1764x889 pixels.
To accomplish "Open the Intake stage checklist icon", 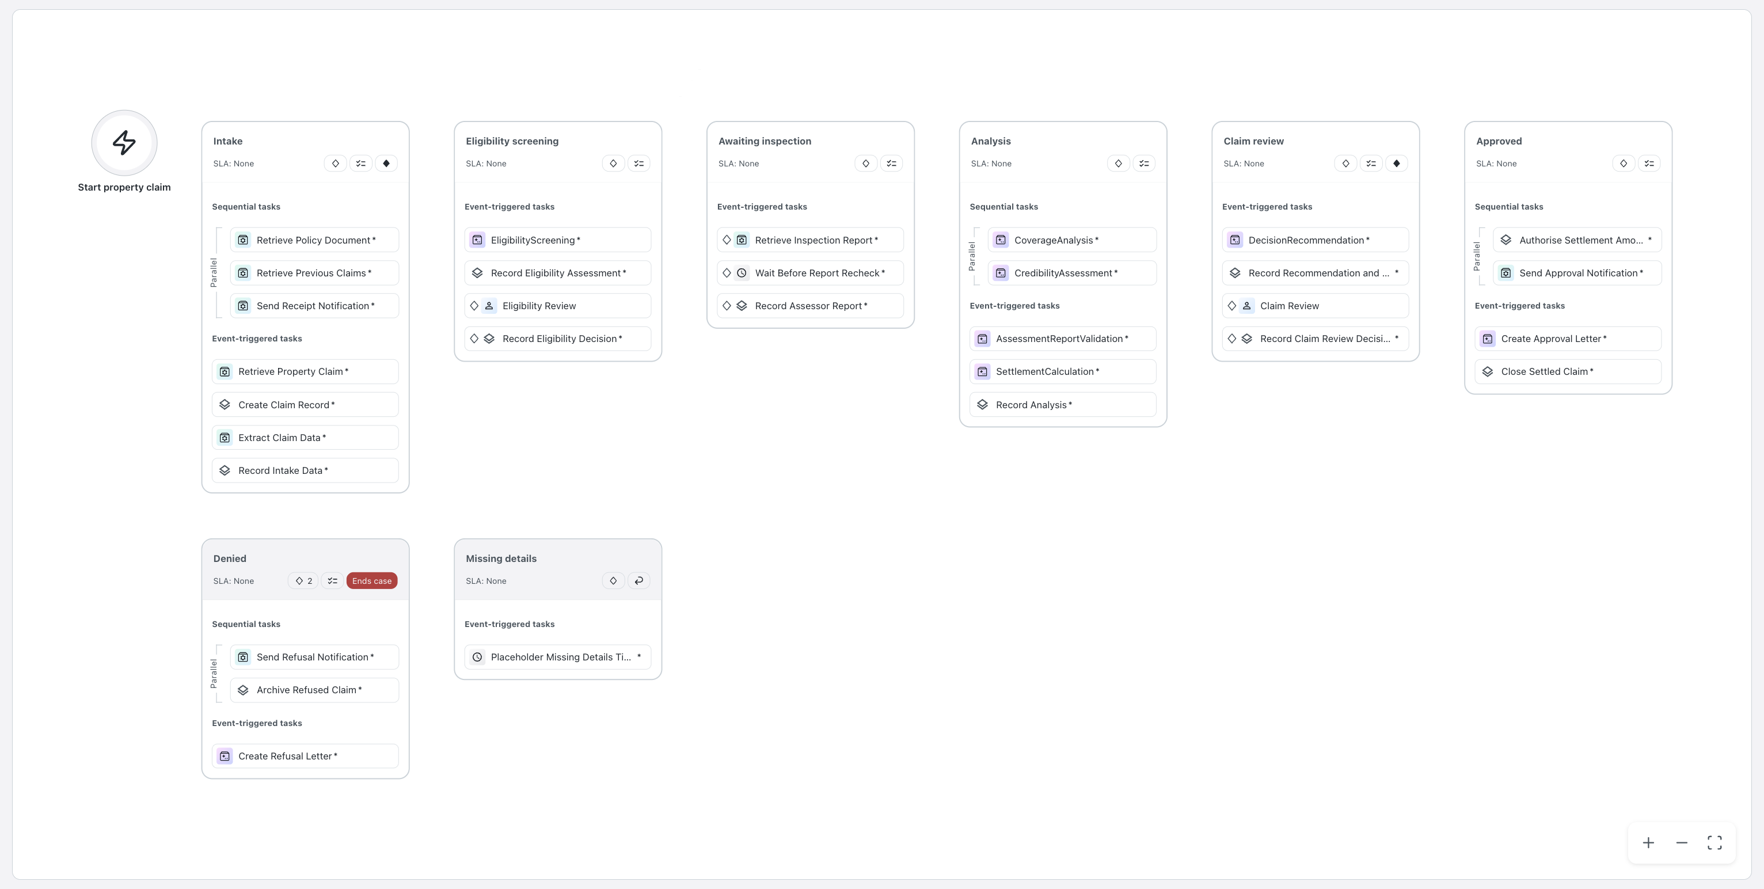I will (x=361, y=163).
